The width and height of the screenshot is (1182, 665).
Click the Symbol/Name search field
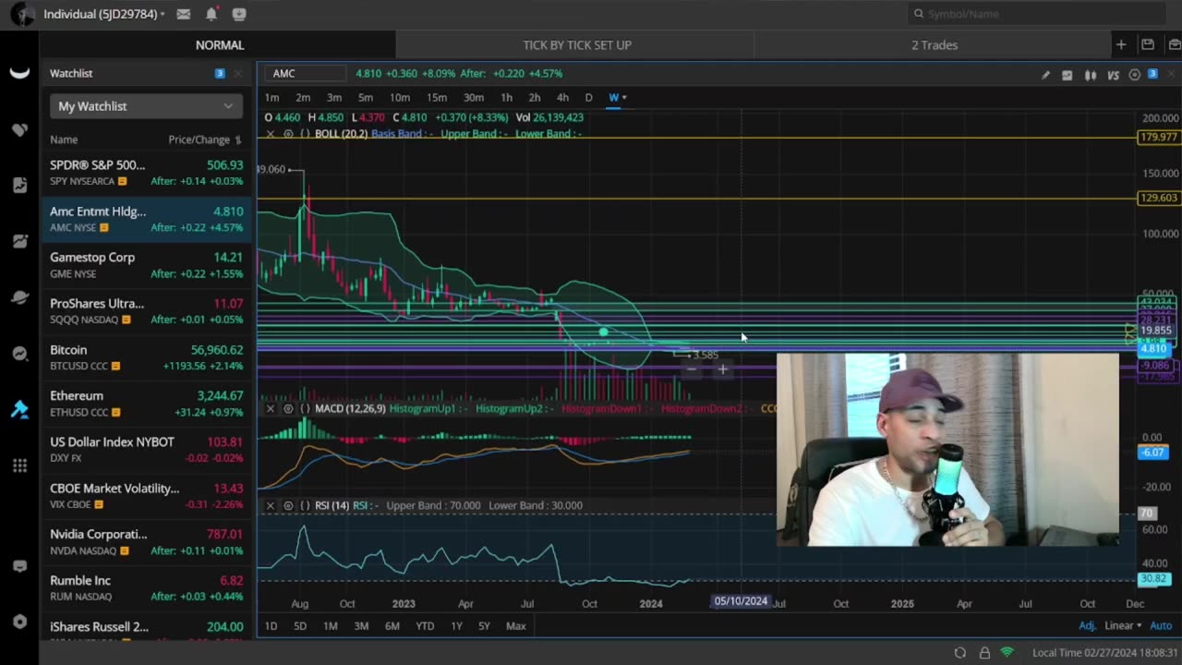click(x=1036, y=14)
